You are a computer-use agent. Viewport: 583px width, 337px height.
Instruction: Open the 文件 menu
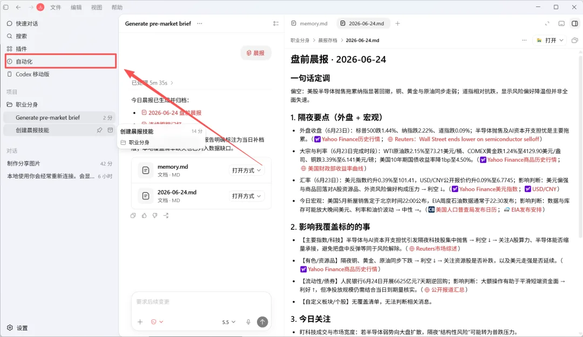(56, 8)
